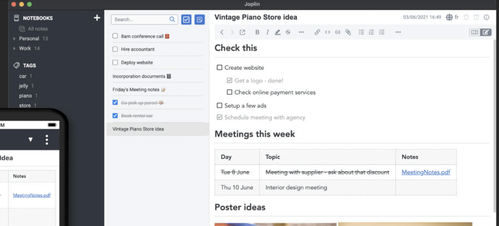Viewport: 499px width, 226px height.
Task: Apply strikethrough formatting
Action: tap(288, 32)
